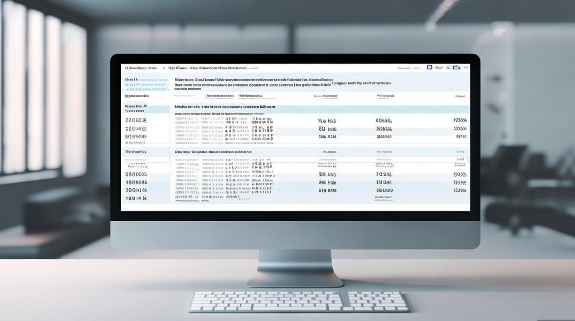
Task: Select the sidebar entry starting with 220
Action: click(x=136, y=120)
